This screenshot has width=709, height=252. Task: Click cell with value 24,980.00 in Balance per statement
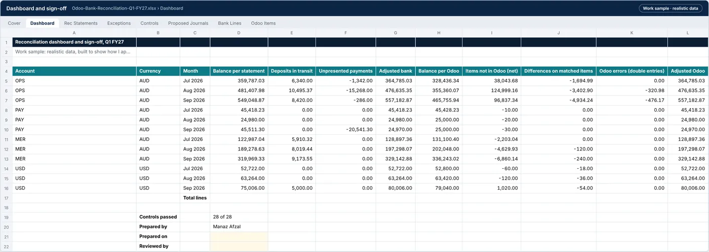(239, 120)
